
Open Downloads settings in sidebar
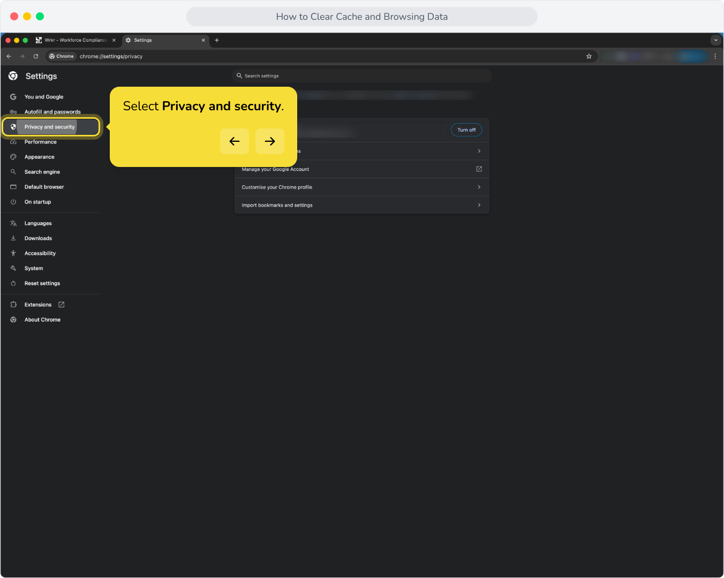[x=38, y=238]
